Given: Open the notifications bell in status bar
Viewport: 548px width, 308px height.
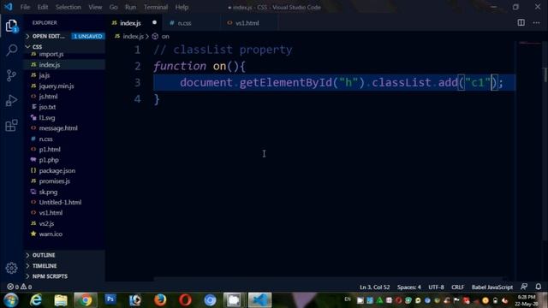Looking at the screenshot, I should [x=539, y=287].
